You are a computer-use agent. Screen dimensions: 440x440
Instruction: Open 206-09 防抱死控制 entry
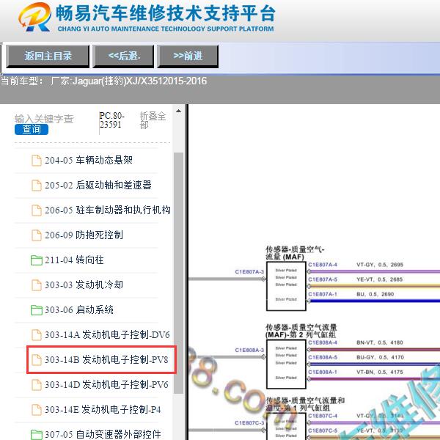[84, 235]
